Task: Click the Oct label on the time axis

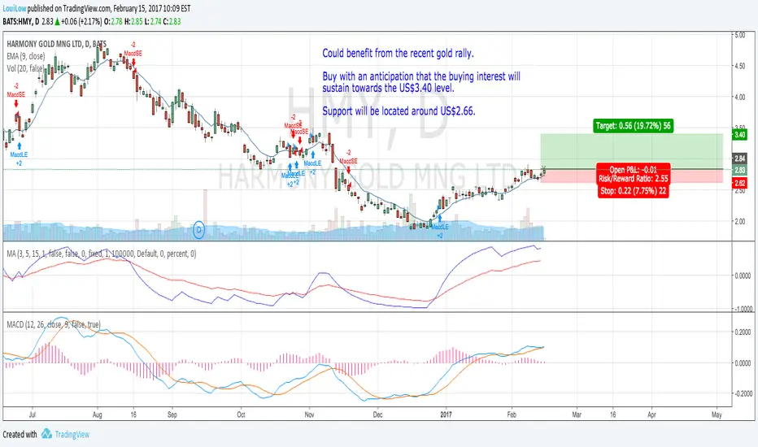Action: [242, 414]
